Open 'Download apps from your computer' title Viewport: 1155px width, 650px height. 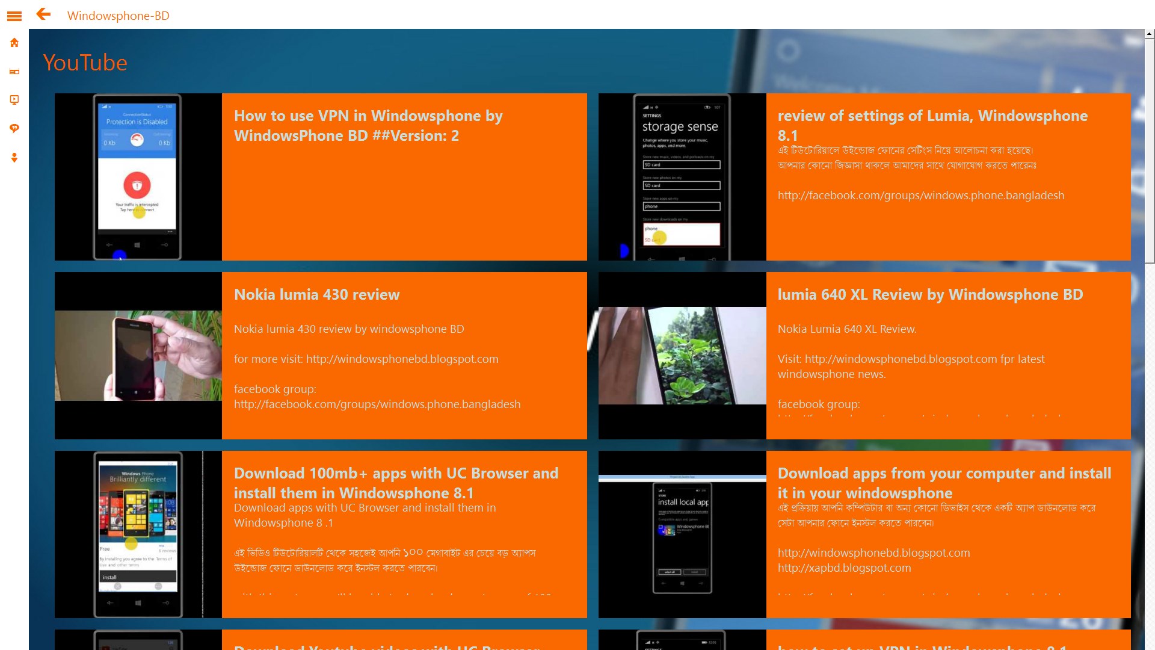click(944, 483)
